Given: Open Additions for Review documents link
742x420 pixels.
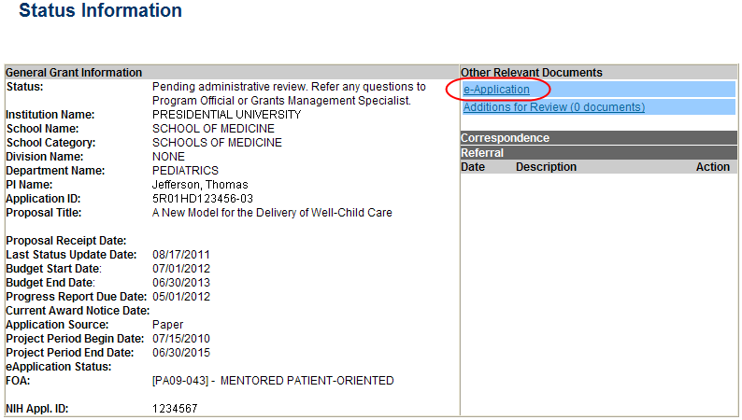Looking at the screenshot, I should coord(553,107).
